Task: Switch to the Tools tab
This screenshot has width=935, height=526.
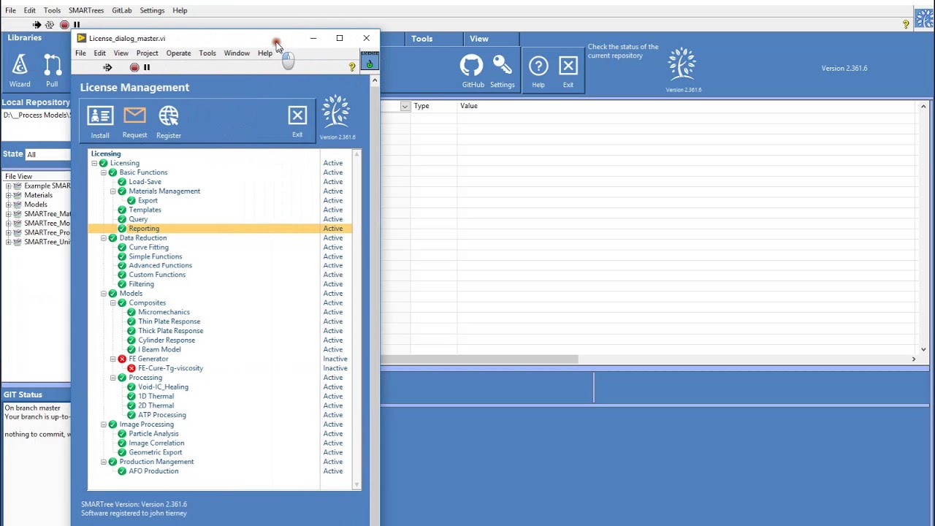Action: coord(421,39)
